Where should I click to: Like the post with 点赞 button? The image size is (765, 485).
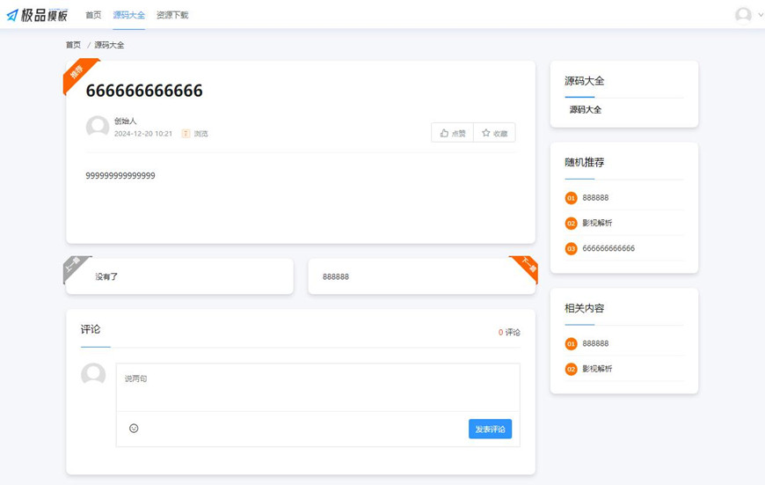(x=452, y=133)
